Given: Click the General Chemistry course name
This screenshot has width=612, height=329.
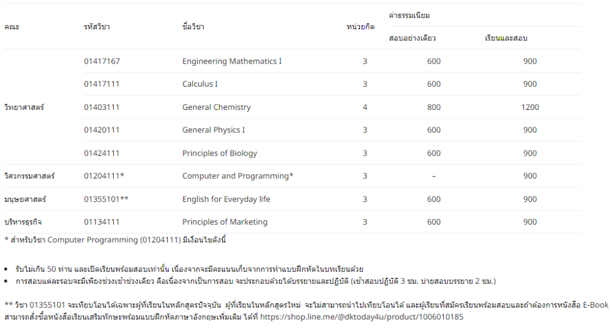Looking at the screenshot, I should pos(216,107).
